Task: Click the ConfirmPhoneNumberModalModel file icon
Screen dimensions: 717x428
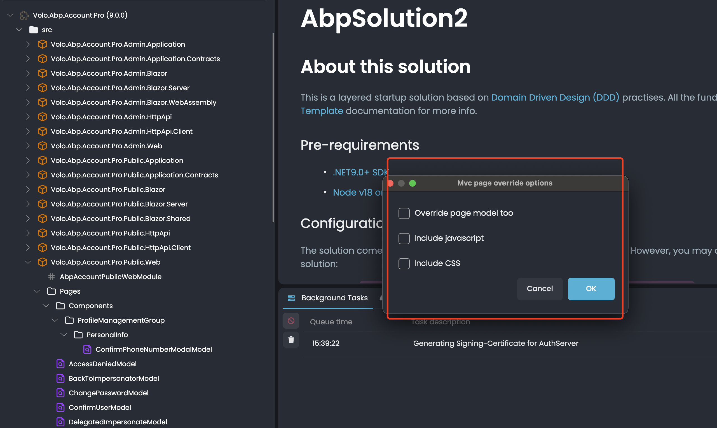Action: click(x=87, y=349)
